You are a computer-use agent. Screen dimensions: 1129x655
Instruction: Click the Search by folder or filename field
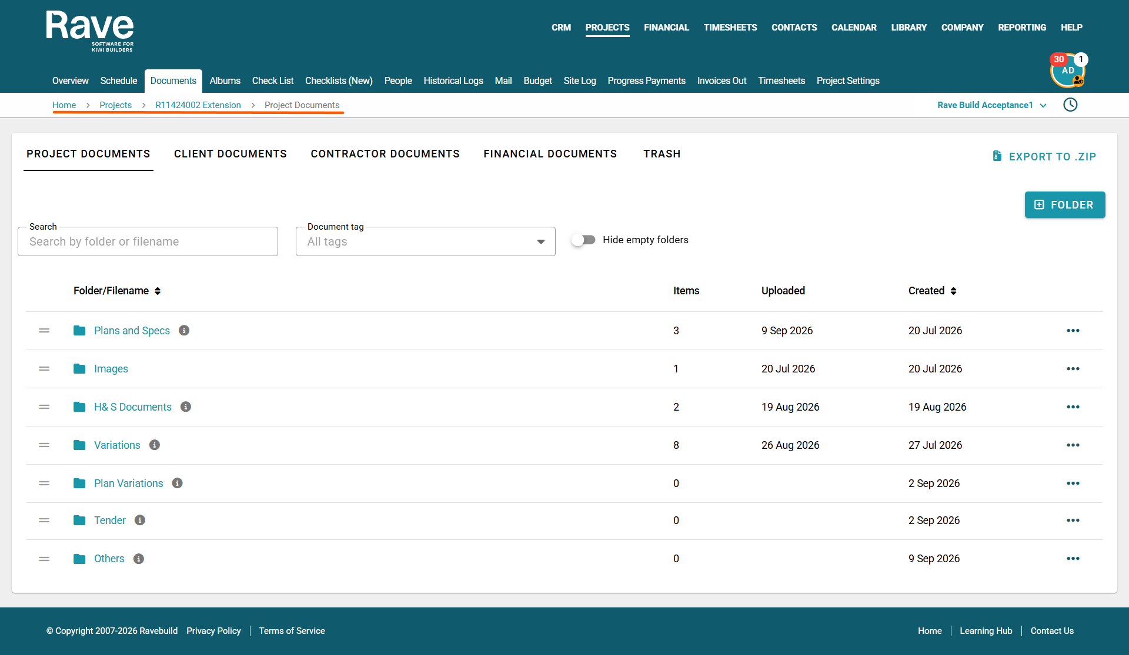pos(148,241)
